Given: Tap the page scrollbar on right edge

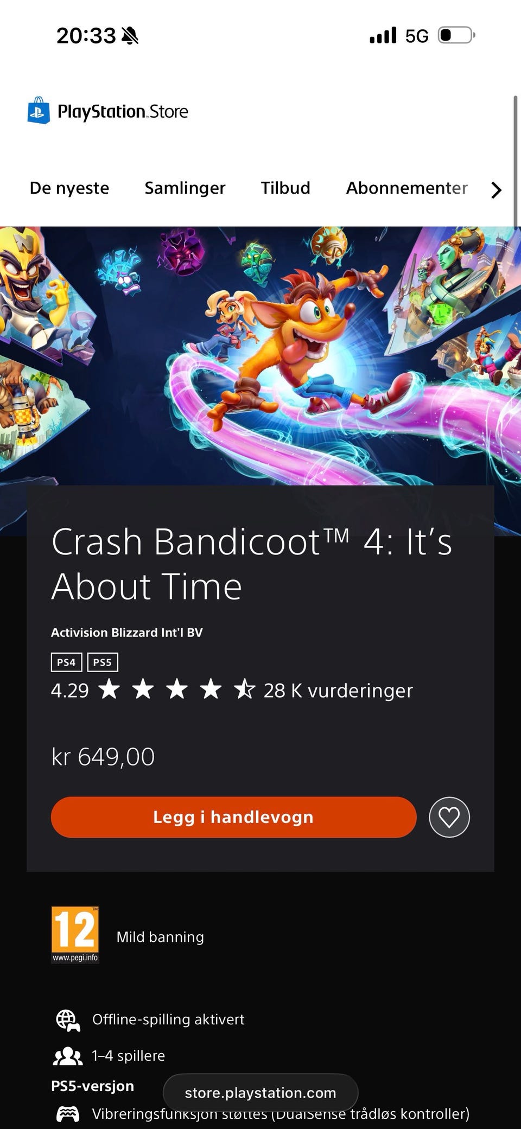Looking at the screenshot, I should [x=515, y=162].
